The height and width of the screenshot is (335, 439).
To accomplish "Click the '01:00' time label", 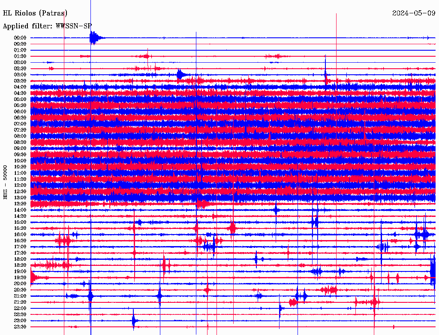I will click(20, 50).
